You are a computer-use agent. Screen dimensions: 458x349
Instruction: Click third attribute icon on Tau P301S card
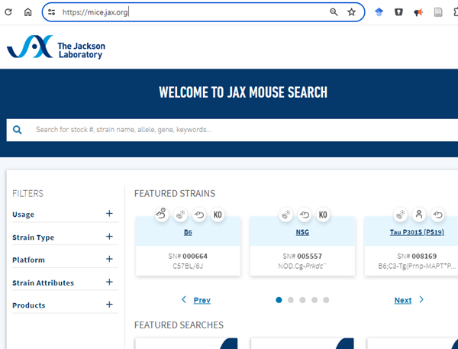pos(438,215)
